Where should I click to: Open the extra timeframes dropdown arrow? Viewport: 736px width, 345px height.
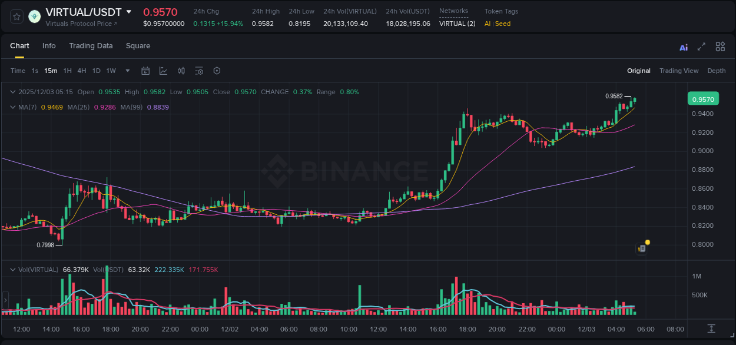(x=127, y=71)
